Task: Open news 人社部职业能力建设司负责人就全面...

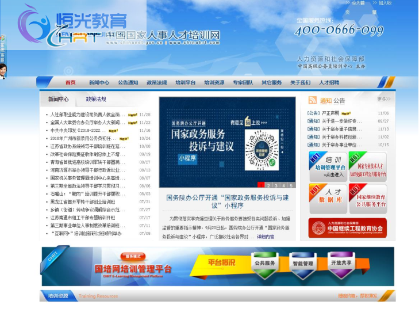Action: pos(87,115)
